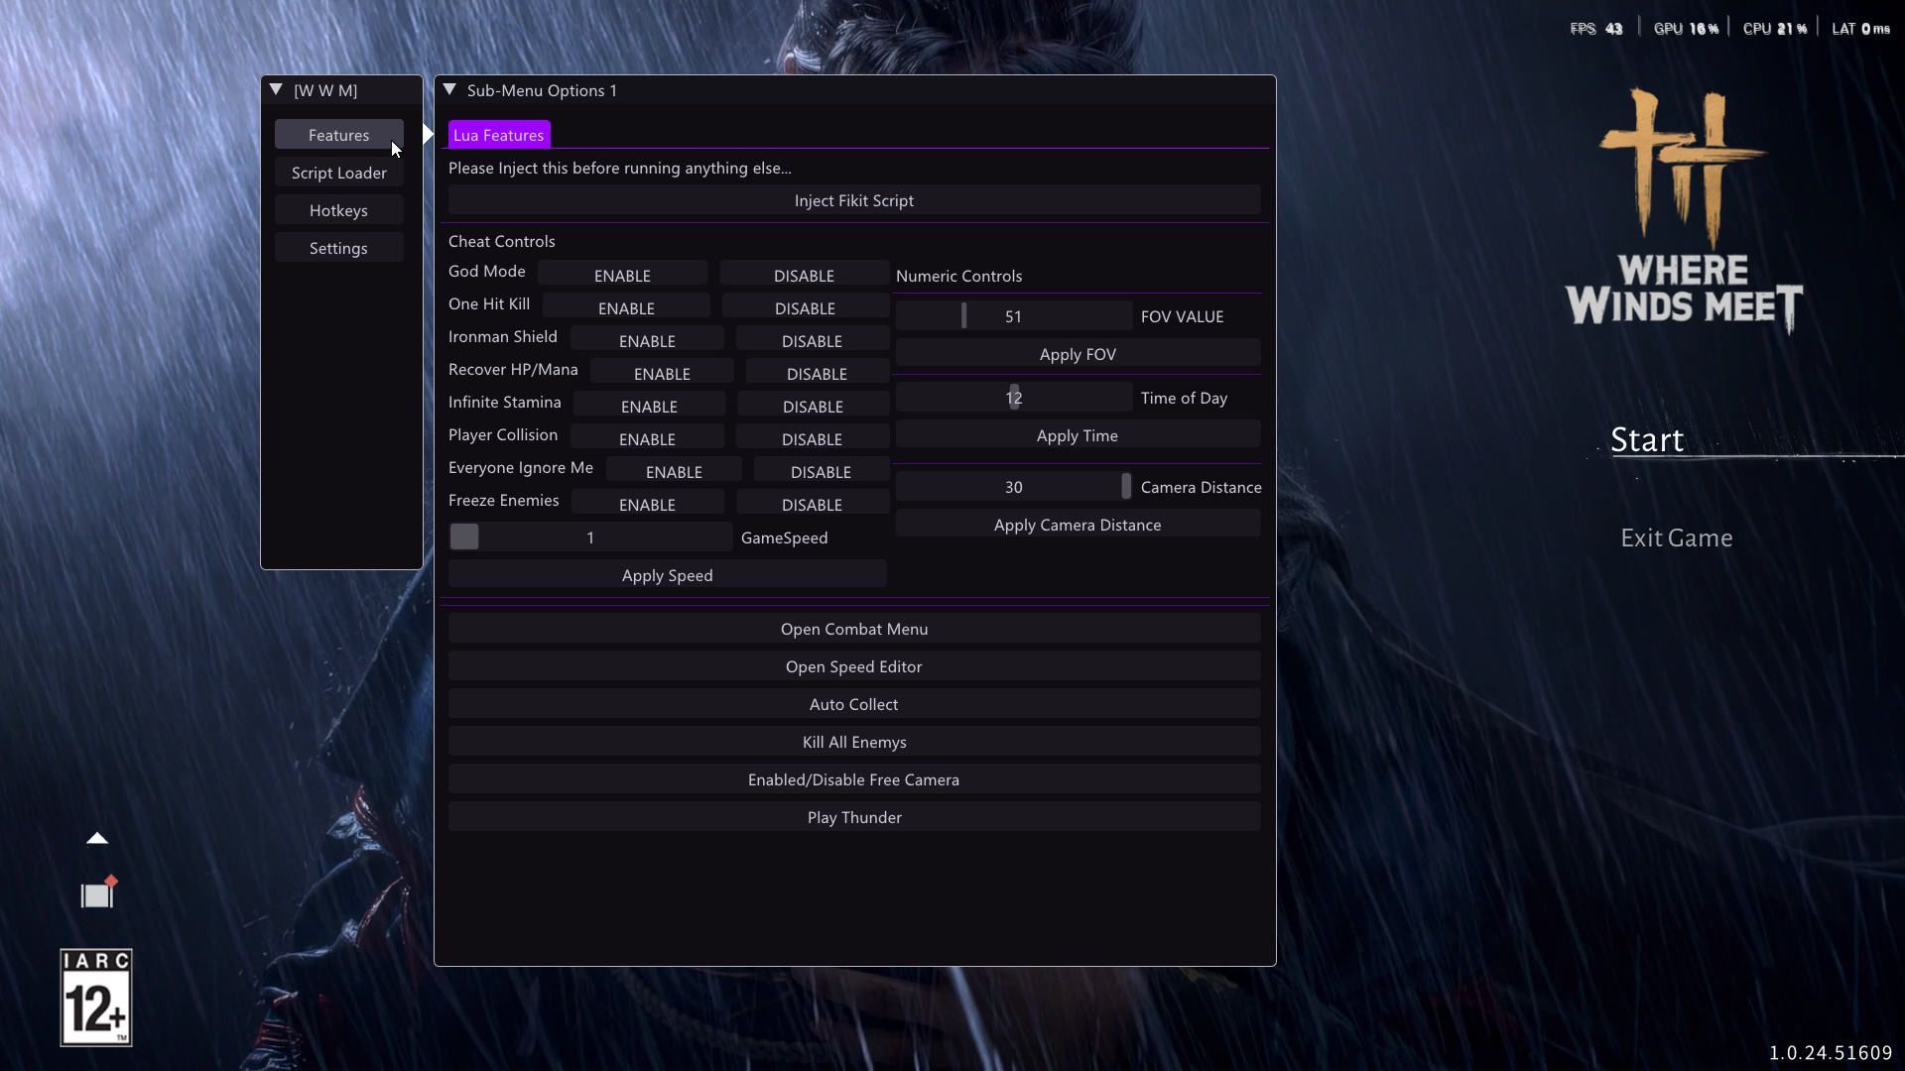Click Open Combat Menu button

coord(854,629)
